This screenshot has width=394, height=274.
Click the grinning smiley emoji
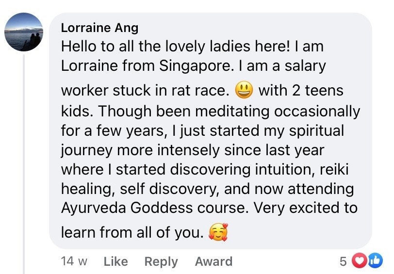(x=244, y=90)
